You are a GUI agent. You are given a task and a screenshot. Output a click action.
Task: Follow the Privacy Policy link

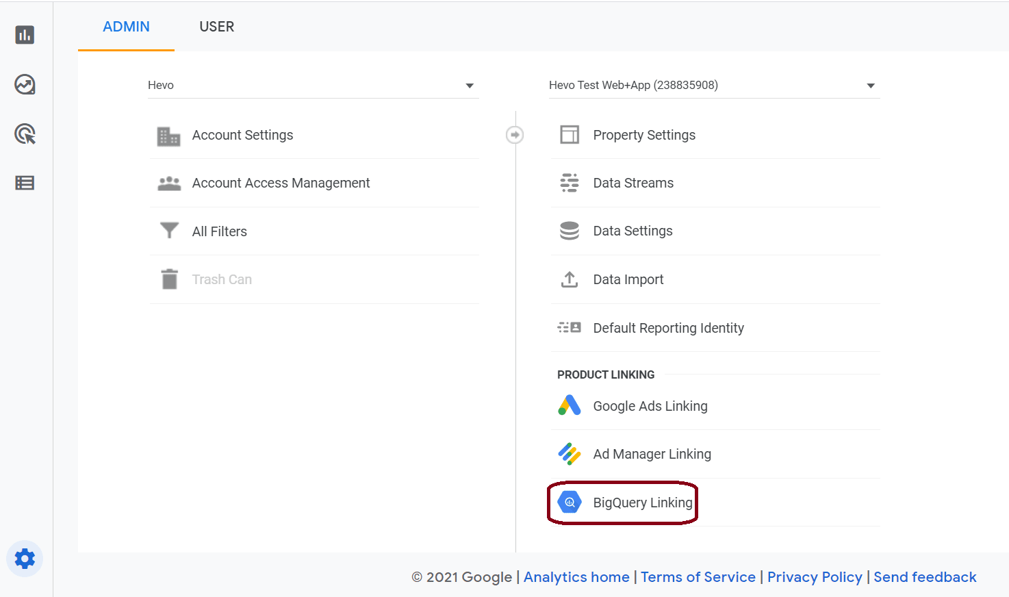(815, 577)
